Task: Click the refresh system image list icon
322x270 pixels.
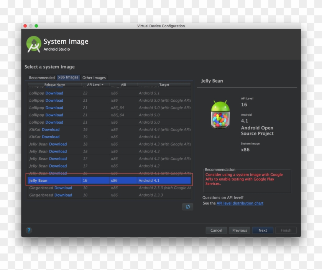Action: pyautogui.click(x=187, y=207)
